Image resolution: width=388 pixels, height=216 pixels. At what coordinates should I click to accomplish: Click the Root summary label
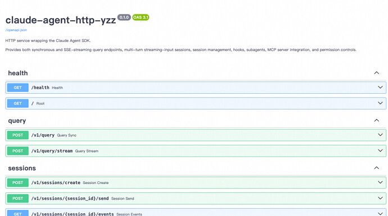(x=40, y=104)
